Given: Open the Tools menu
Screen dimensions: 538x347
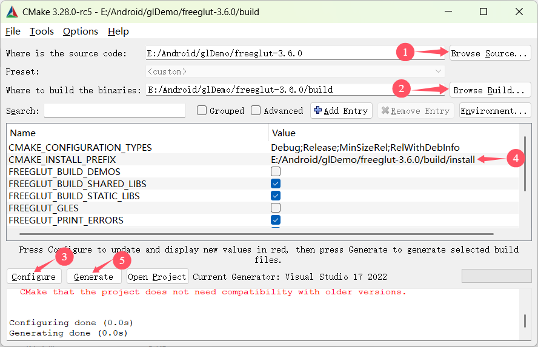Looking at the screenshot, I should pos(42,31).
